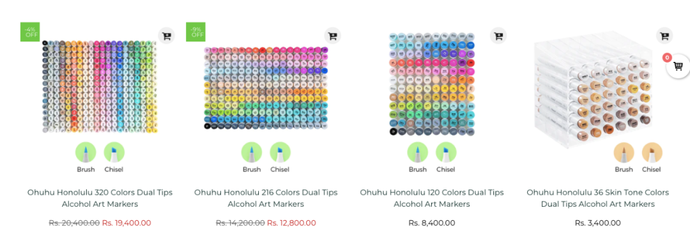Open Ohuhu Honolulu 216 Colors product link

(x=266, y=198)
